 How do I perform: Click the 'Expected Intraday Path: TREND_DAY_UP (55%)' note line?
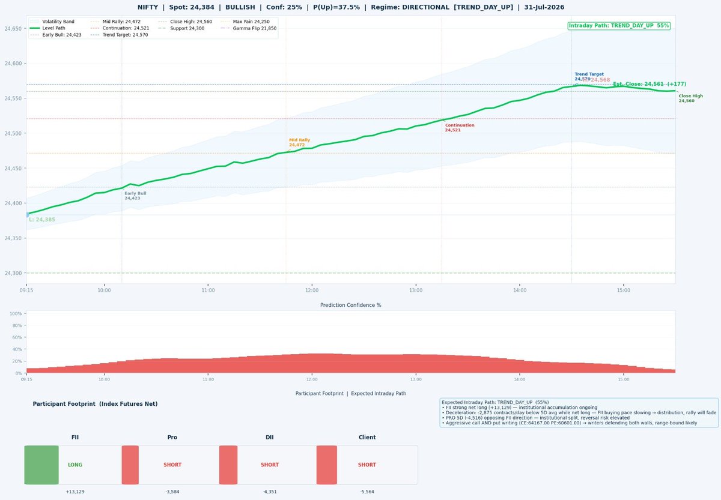[x=495, y=402]
